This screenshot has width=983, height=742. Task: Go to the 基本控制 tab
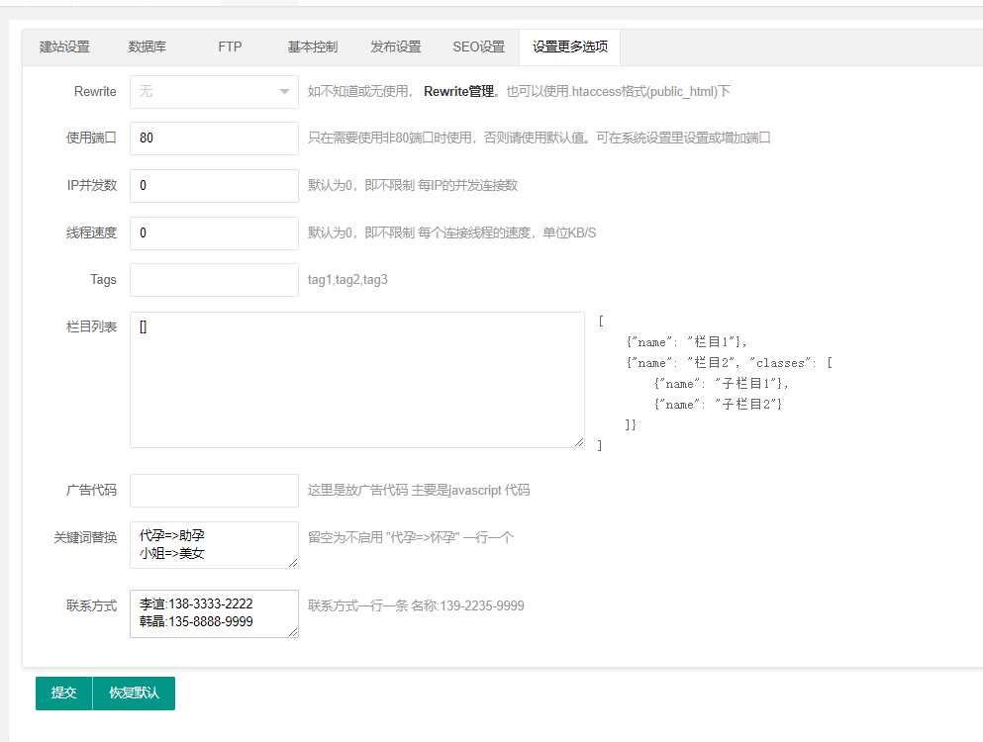click(313, 47)
